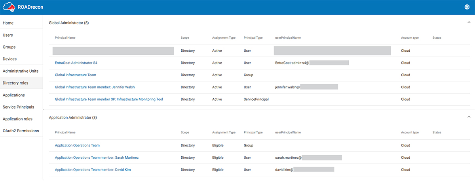Open Application roles page
The image size is (475, 184).
pos(17,119)
